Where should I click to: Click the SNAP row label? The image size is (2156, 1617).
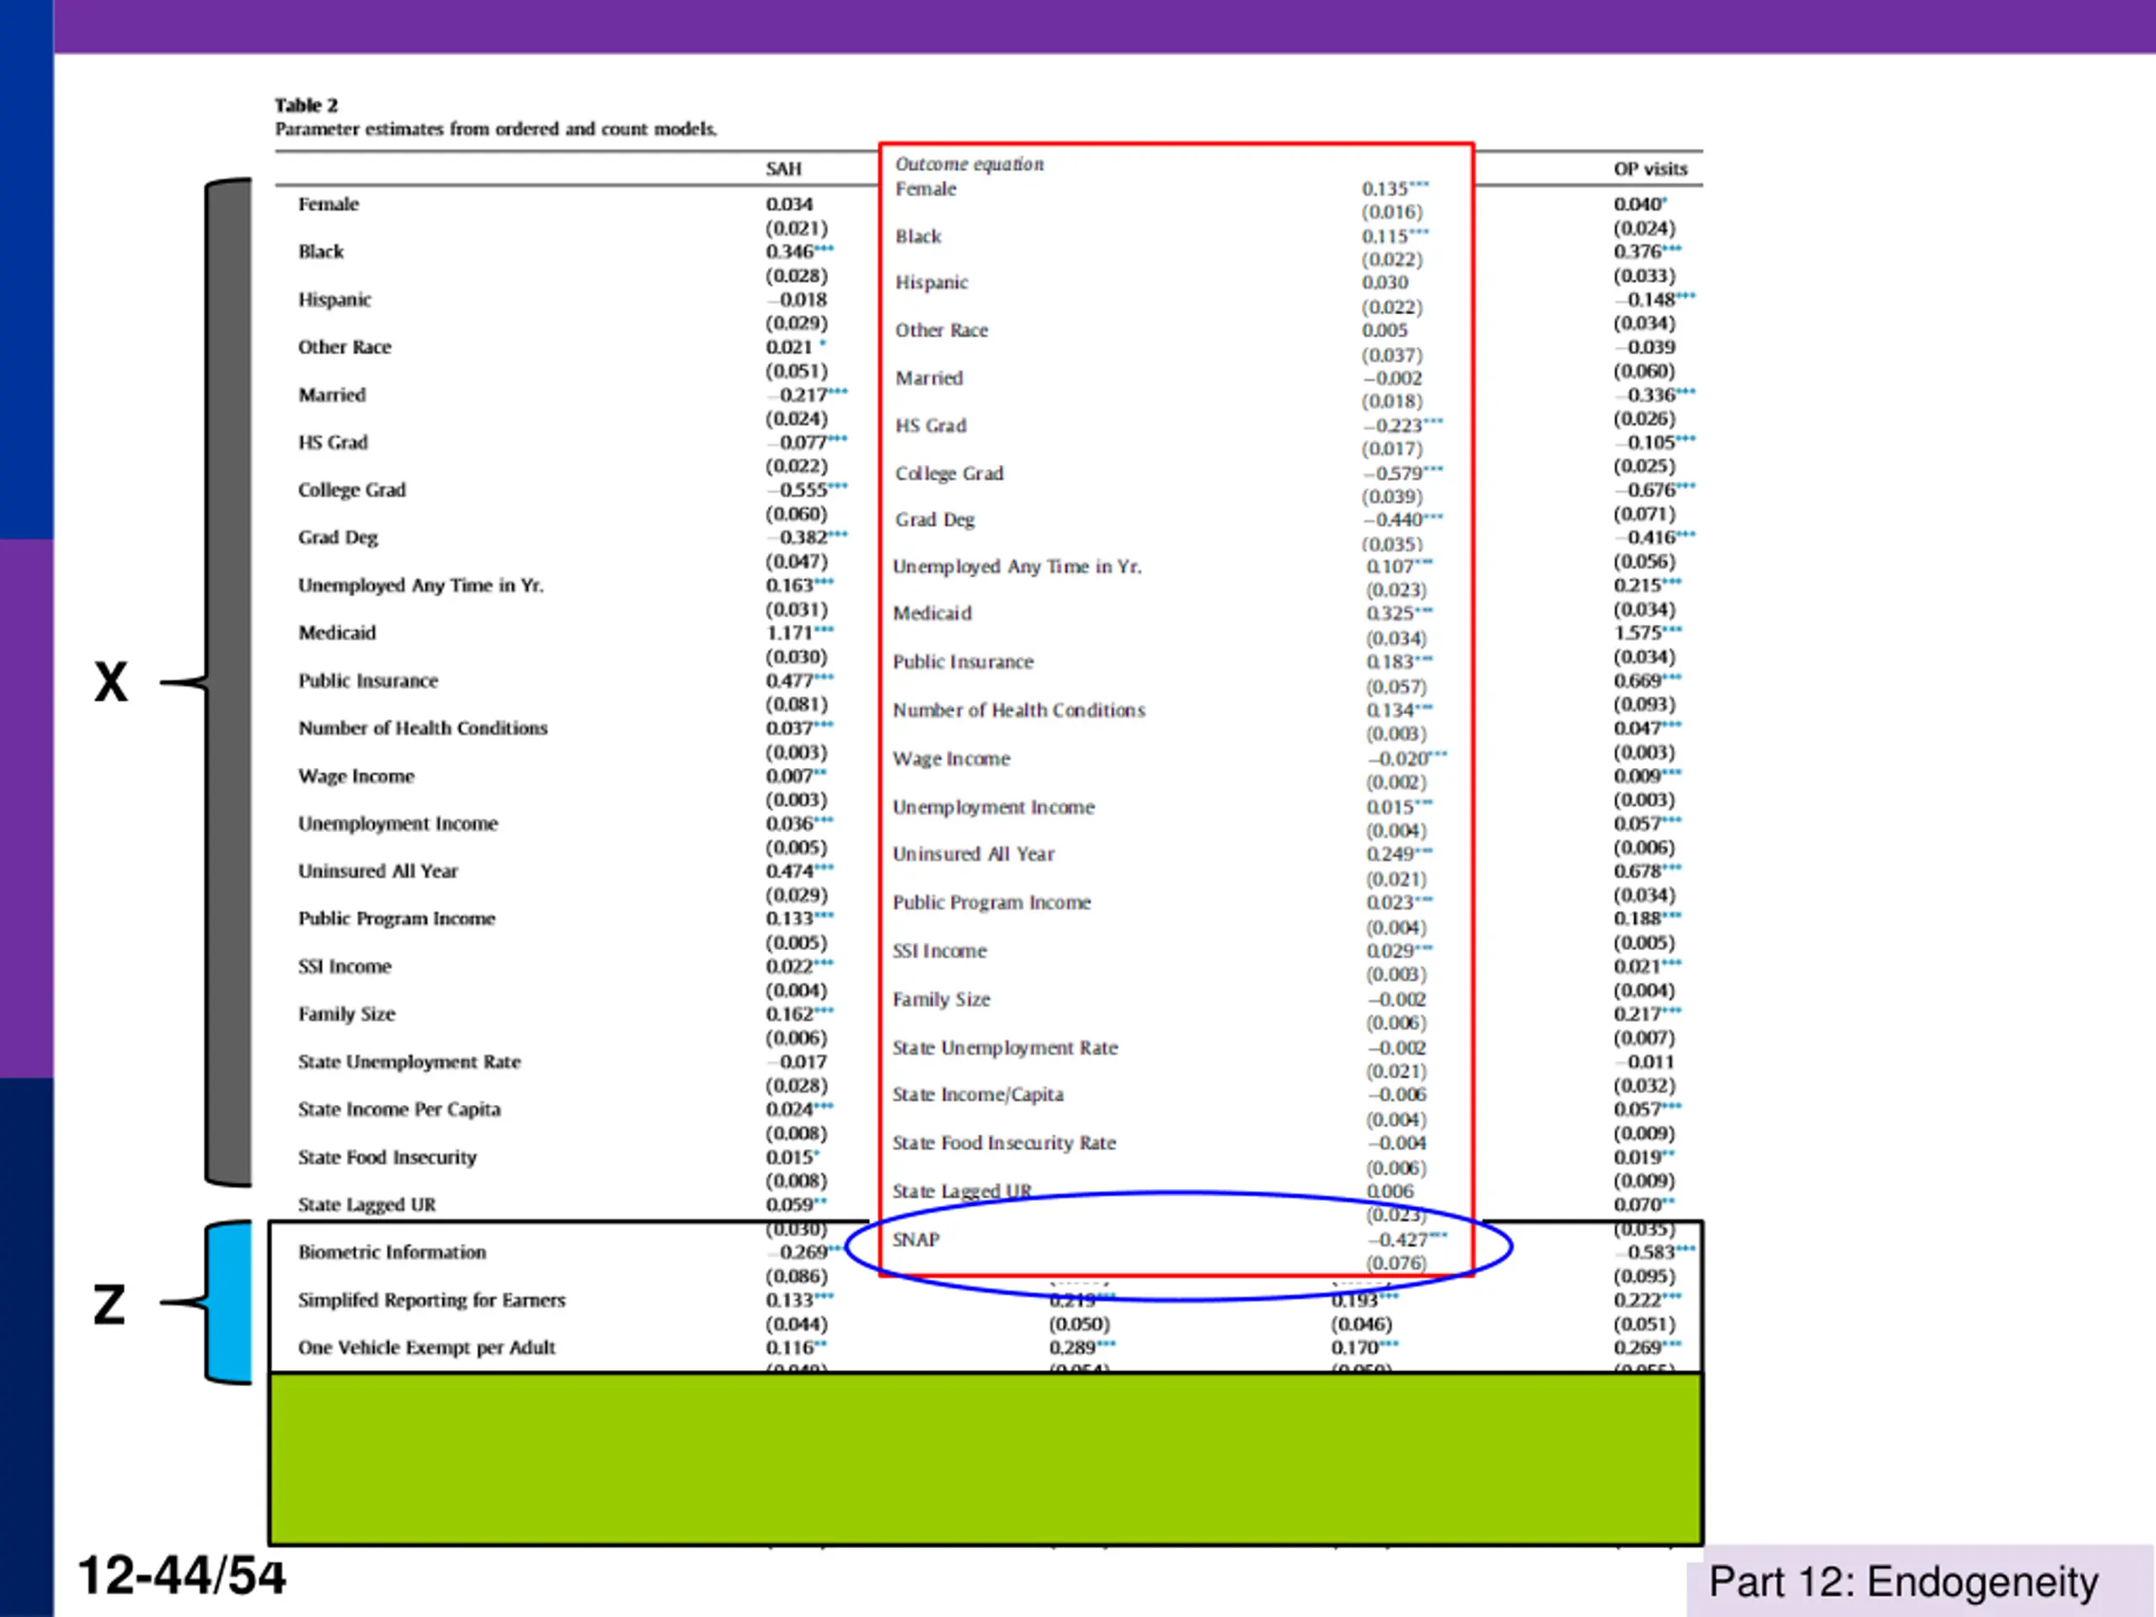(915, 1240)
